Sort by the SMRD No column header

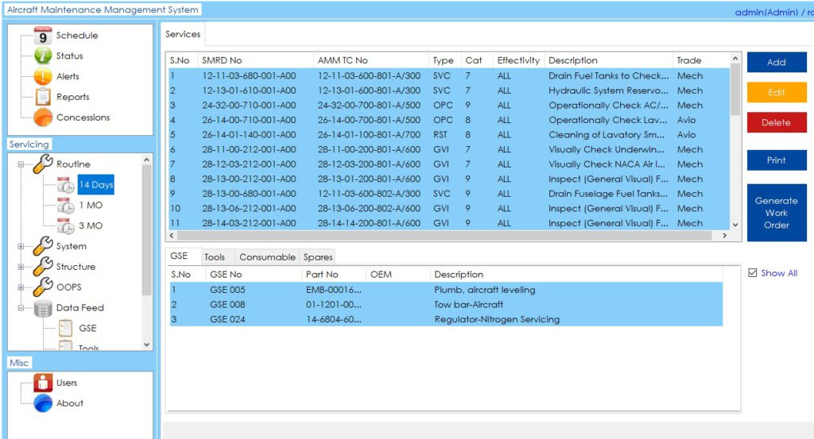click(256, 60)
